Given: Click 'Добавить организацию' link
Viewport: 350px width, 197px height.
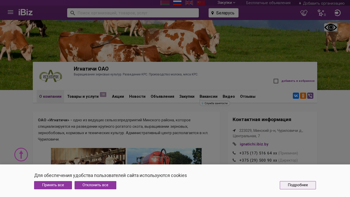Looking at the screenshot, I should tap(322, 3).
